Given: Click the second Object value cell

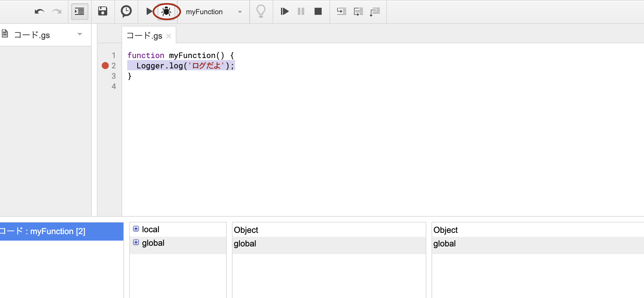Looking at the screenshot, I should point(538,230).
